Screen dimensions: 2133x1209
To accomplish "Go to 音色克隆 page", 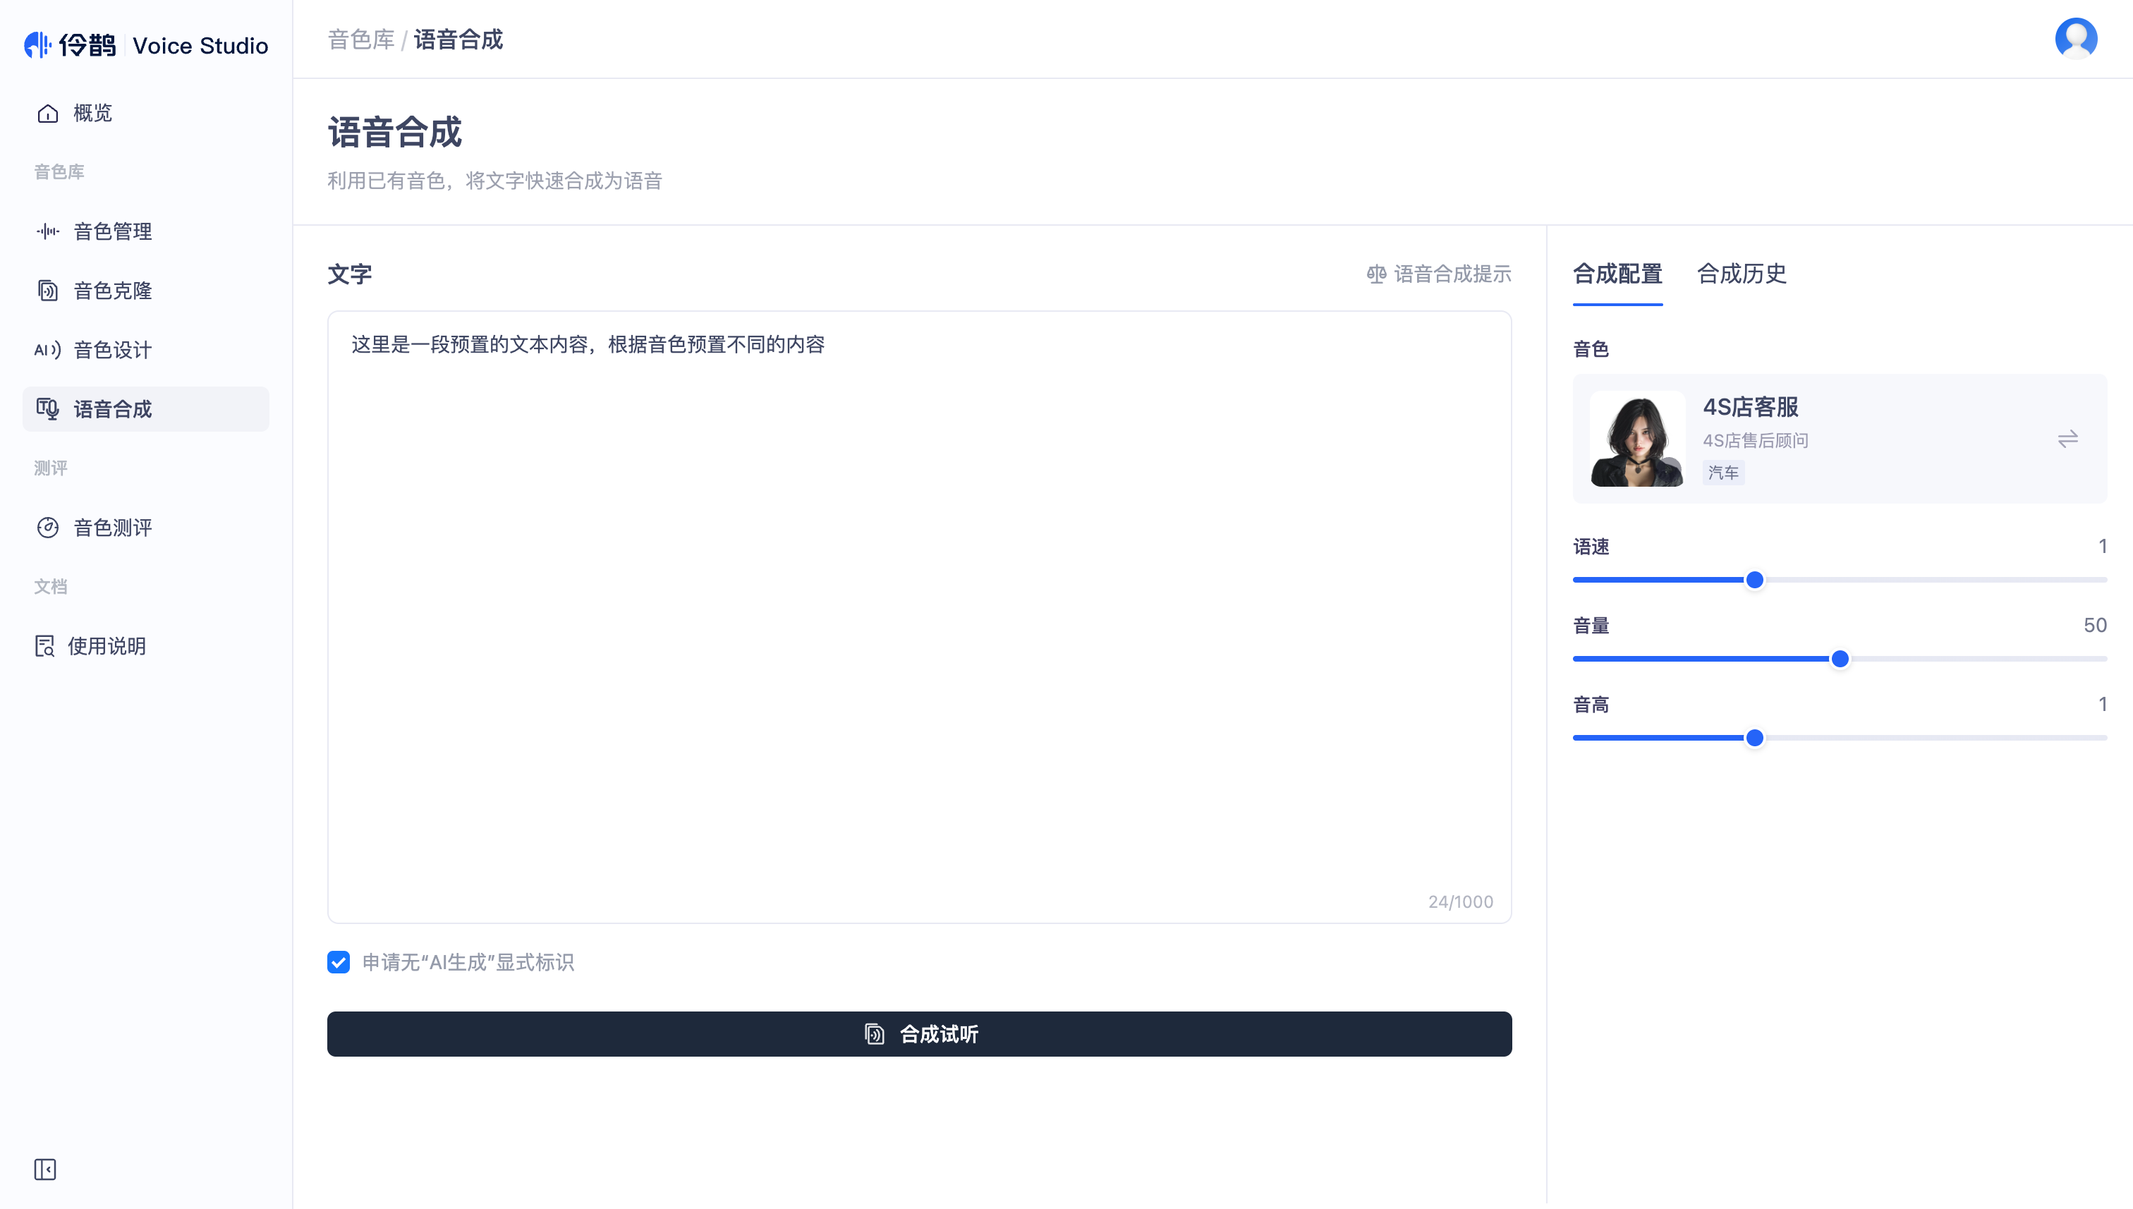I will coord(146,291).
